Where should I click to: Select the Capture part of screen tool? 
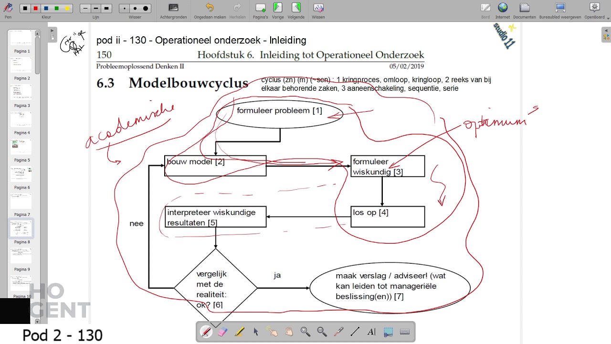388,332
